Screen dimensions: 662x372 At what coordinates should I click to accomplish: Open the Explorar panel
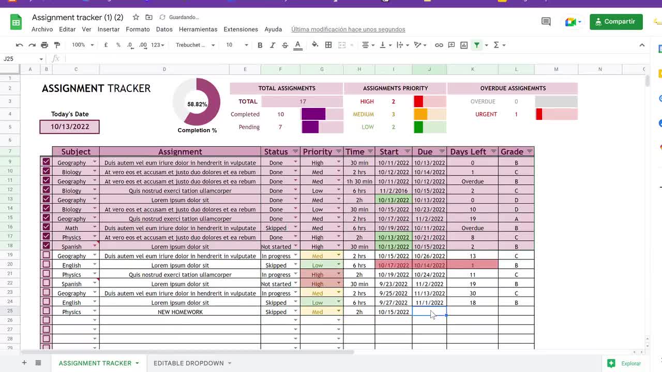pos(627,363)
